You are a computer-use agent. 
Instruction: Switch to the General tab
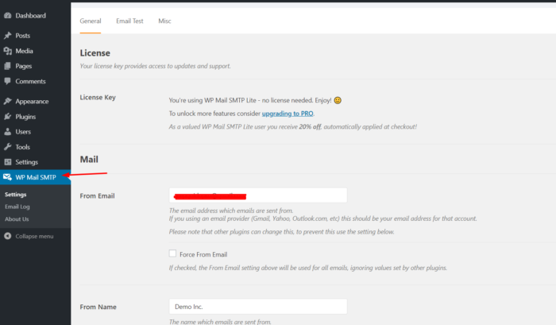91,21
